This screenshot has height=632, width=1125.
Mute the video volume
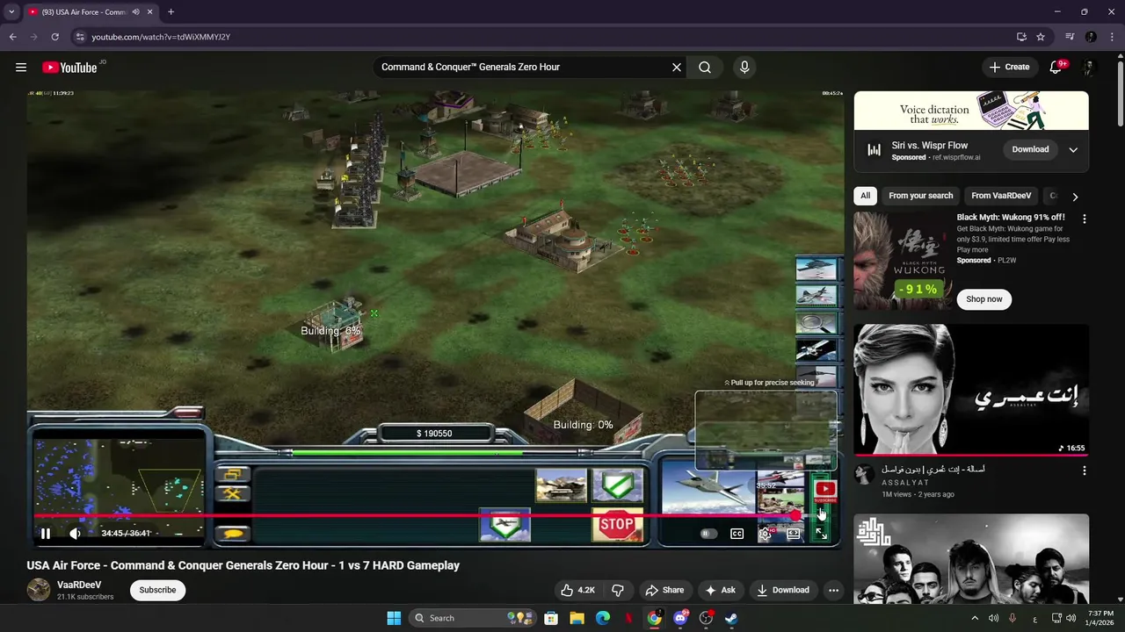76,533
